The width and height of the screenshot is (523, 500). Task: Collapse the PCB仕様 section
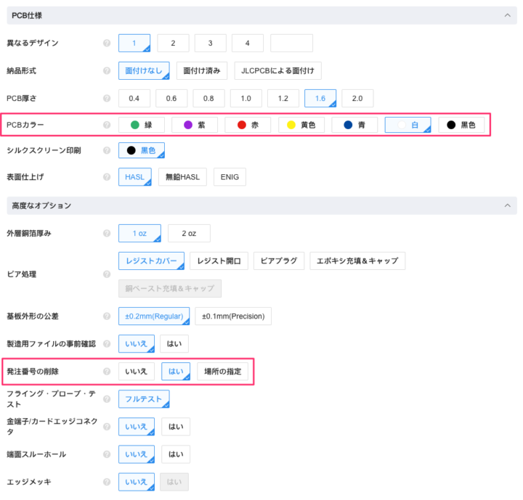point(506,15)
